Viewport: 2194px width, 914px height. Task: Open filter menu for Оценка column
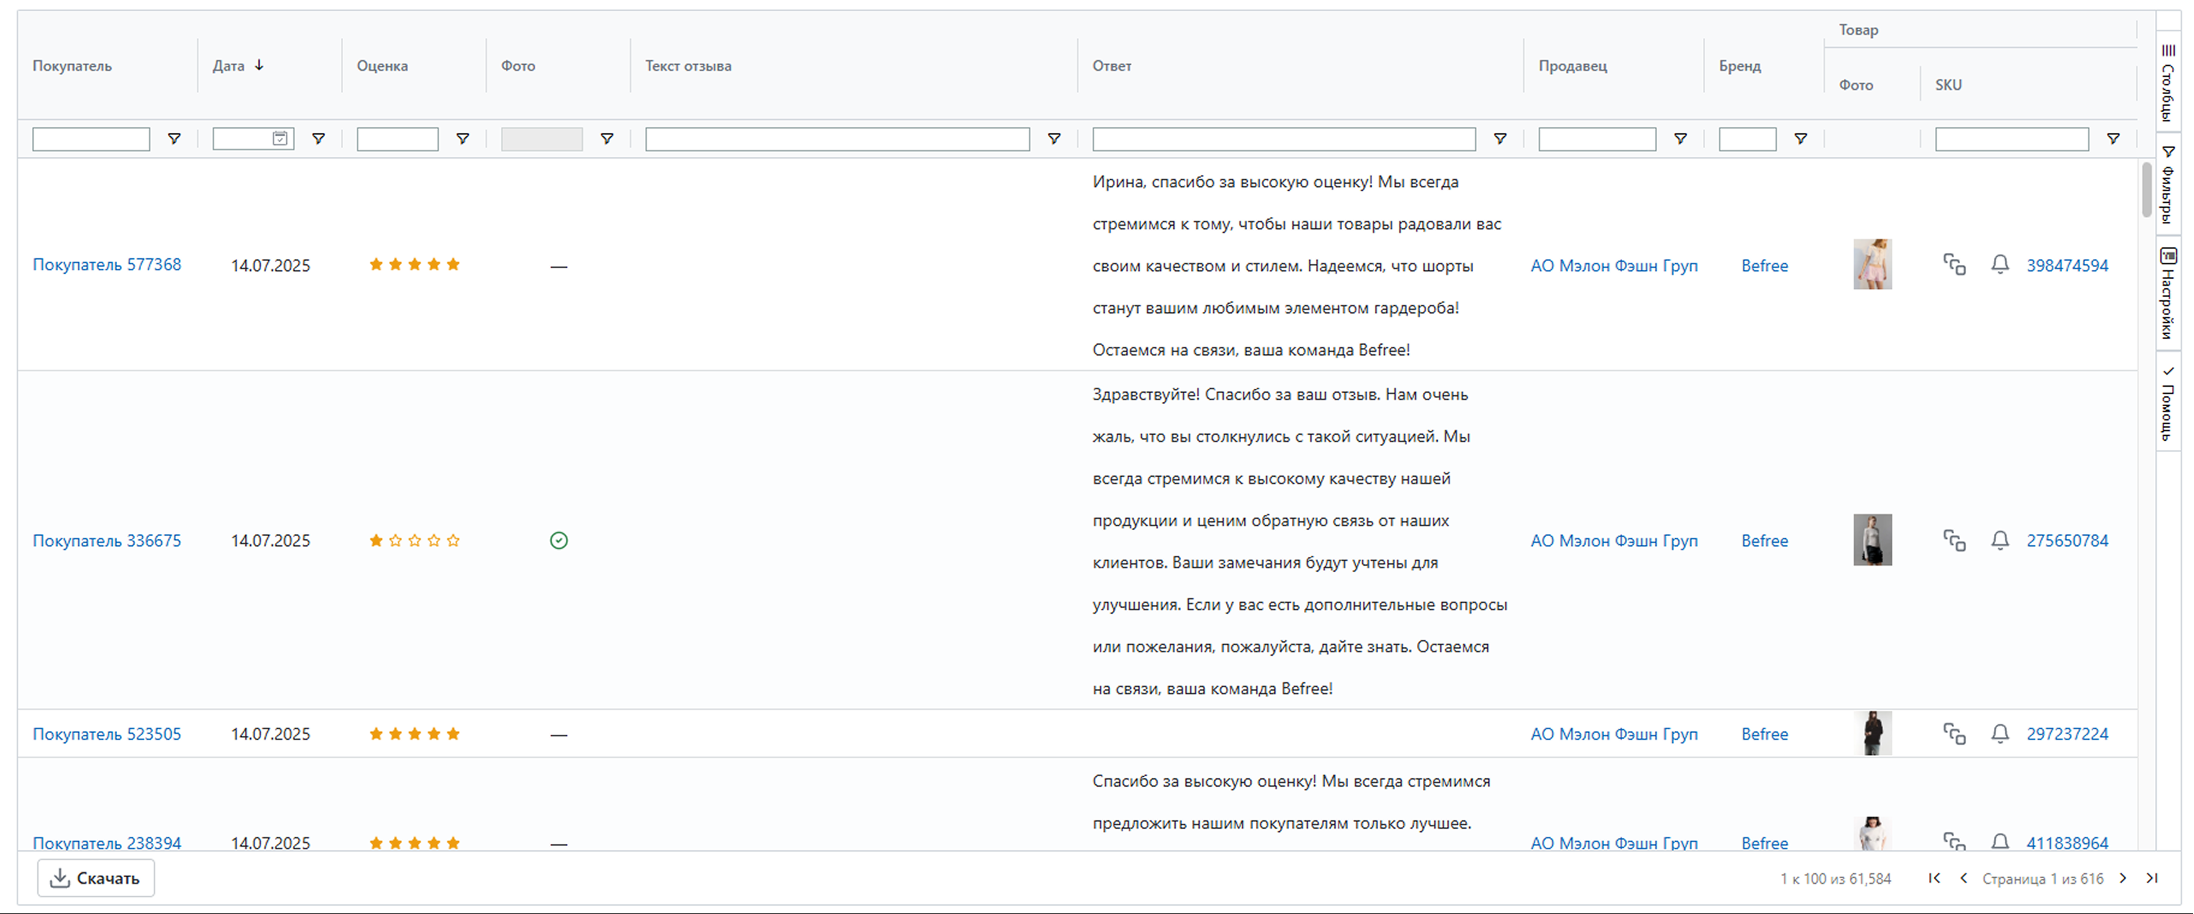pos(462,139)
